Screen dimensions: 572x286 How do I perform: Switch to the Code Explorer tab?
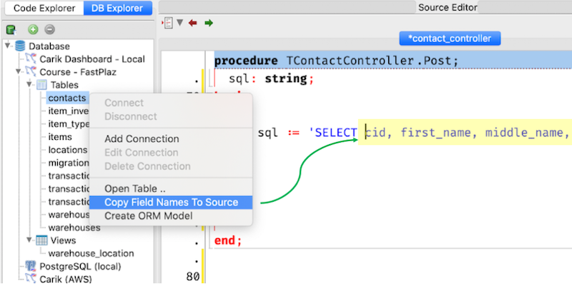(x=44, y=8)
